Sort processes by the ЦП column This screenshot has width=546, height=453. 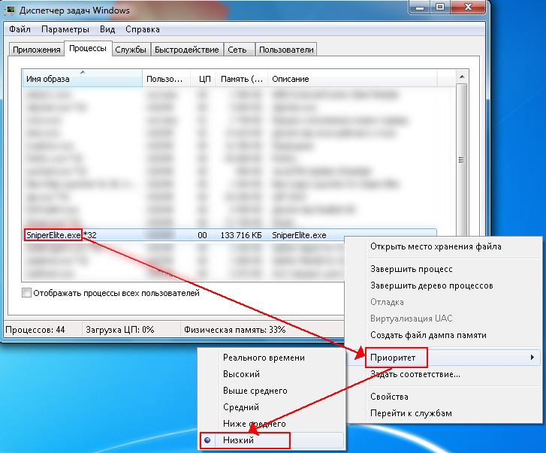click(204, 79)
